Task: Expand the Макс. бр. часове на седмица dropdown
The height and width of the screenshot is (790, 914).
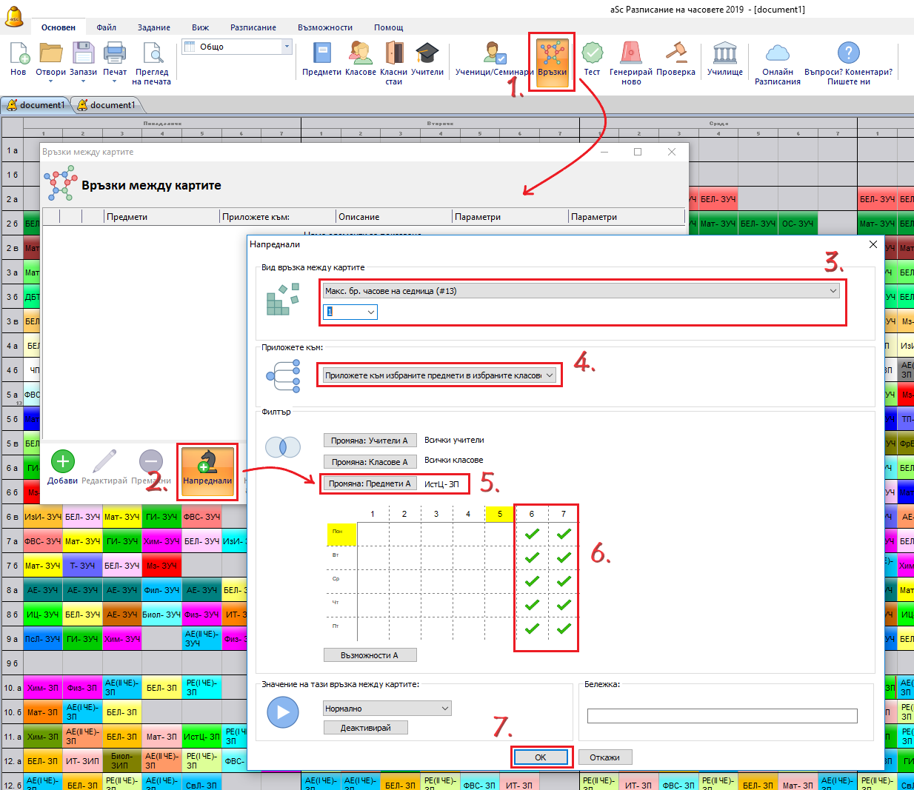Action: coord(581,291)
